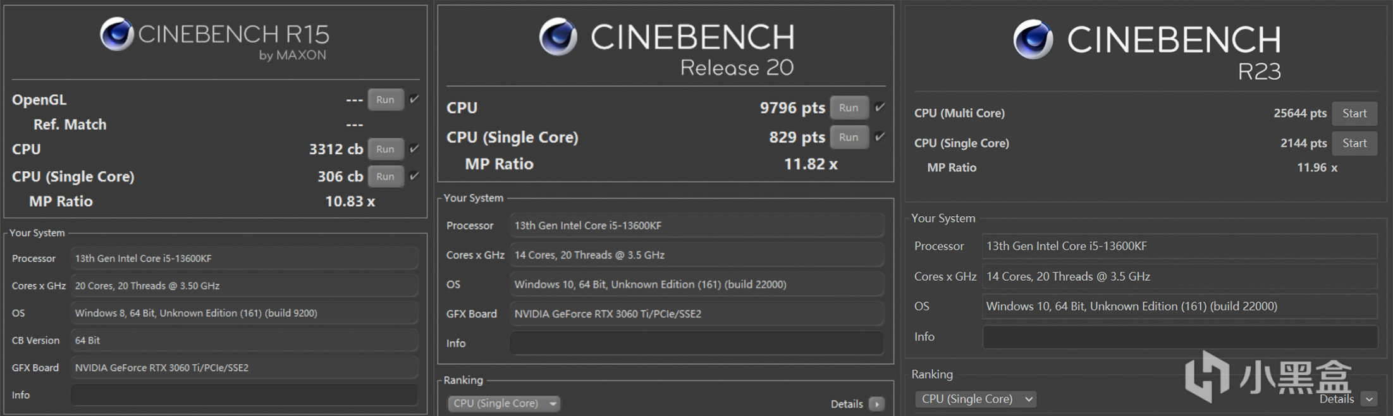Start CPU (Multi Core) test in R23
1393x416 pixels.
(1354, 113)
